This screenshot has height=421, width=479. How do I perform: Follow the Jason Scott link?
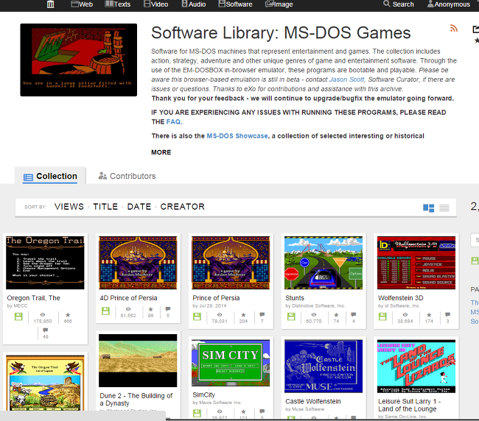(346, 79)
